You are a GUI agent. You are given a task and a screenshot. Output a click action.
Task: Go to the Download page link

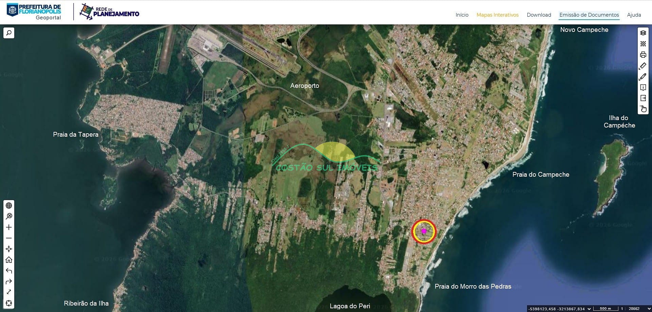pos(539,15)
